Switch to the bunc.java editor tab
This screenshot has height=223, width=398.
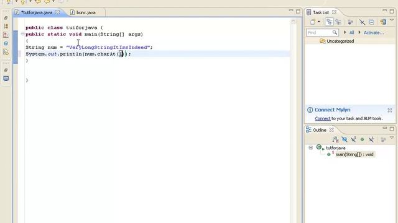coord(86,12)
